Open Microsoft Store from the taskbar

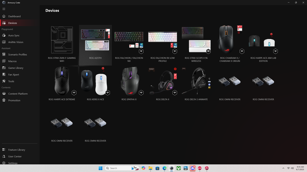coord(157,168)
